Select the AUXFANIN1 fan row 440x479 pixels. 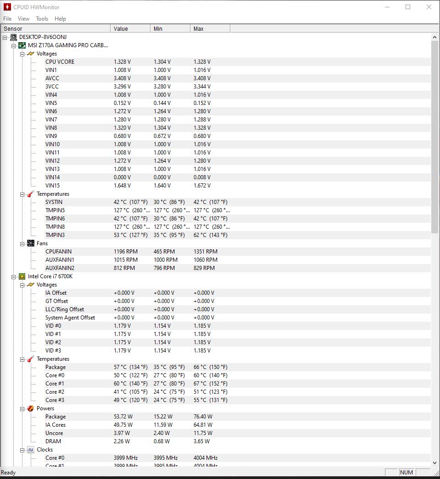[x=238, y=259]
